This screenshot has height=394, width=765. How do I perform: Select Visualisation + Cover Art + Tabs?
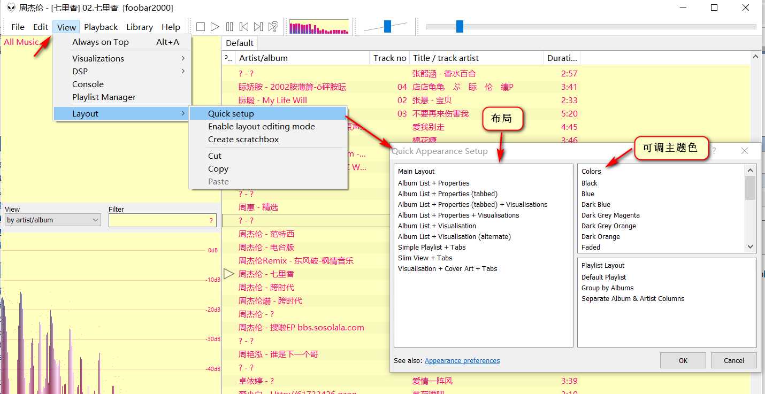click(x=448, y=268)
